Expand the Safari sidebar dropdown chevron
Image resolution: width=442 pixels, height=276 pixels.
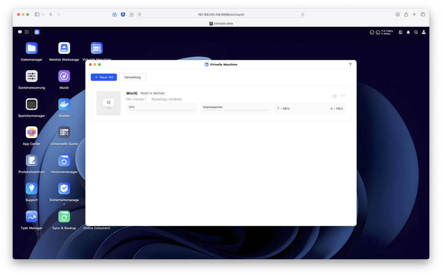[43, 15]
